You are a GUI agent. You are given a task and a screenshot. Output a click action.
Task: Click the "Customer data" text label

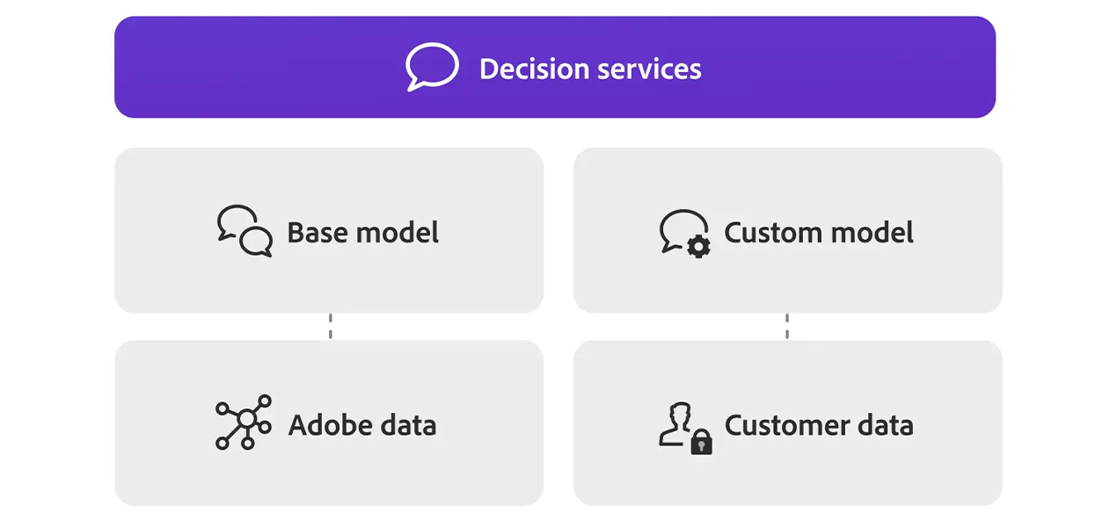click(x=819, y=425)
